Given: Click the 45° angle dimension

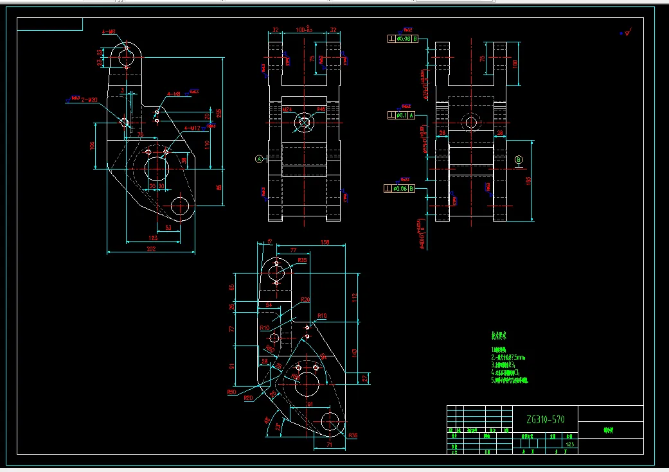Looking at the screenshot, I should pos(267,421).
